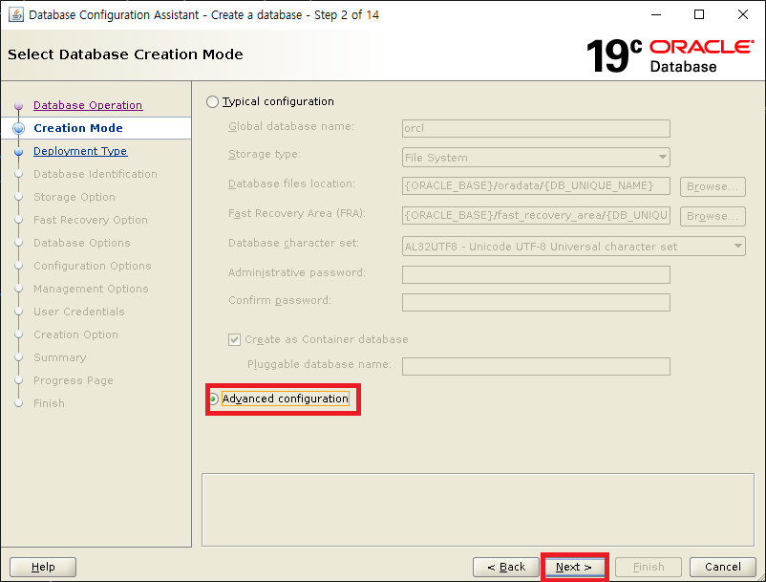Click User Credentials step label
Viewport: 766px width, 582px height.
point(79,312)
